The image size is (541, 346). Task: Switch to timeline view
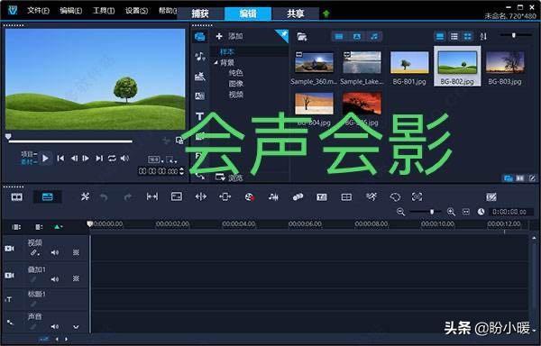pos(47,197)
